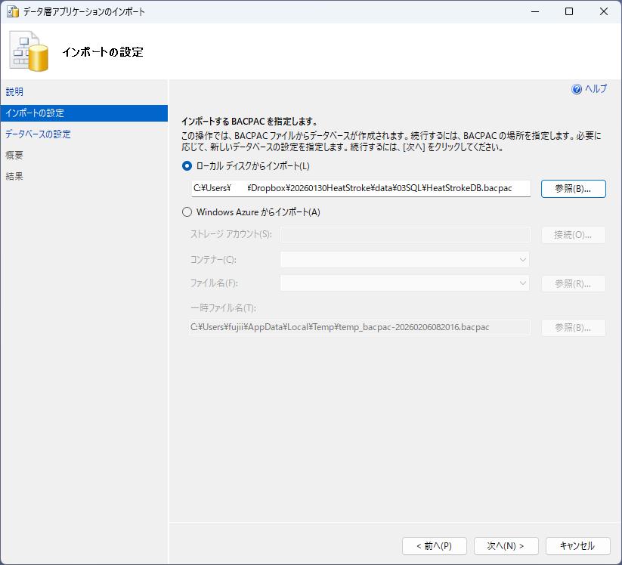Select 結果 step in sidebar
This screenshot has height=565, width=622.
point(14,177)
